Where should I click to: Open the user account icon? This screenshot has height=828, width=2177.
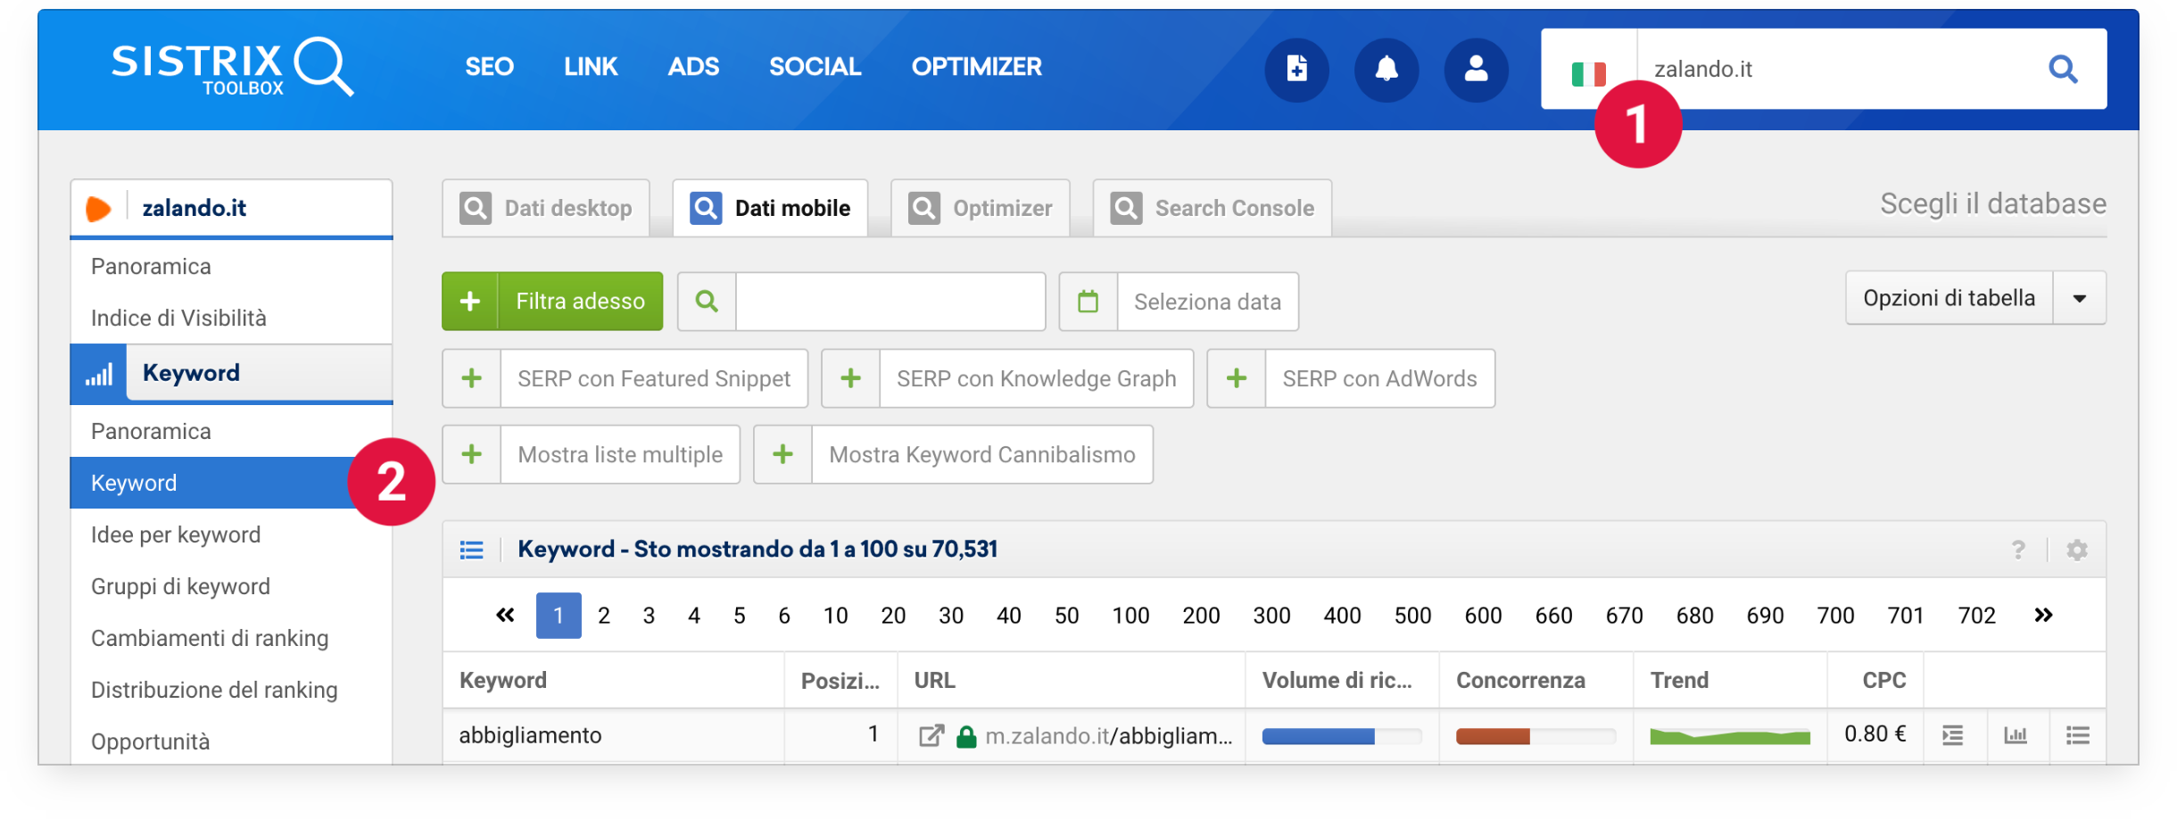(x=1477, y=69)
